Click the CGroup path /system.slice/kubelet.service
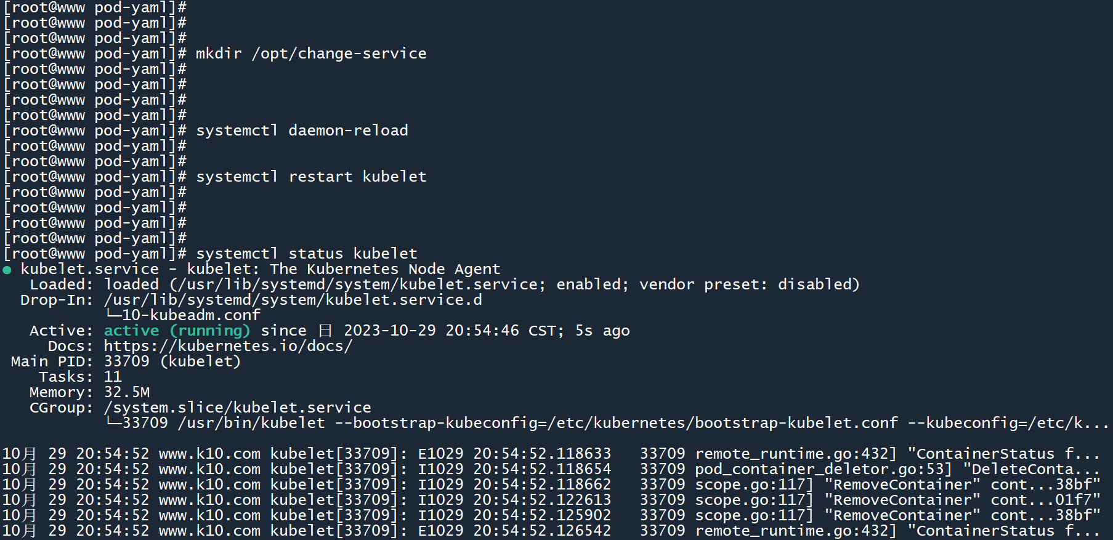The width and height of the screenshot is (1113, 540). (237, 408)
